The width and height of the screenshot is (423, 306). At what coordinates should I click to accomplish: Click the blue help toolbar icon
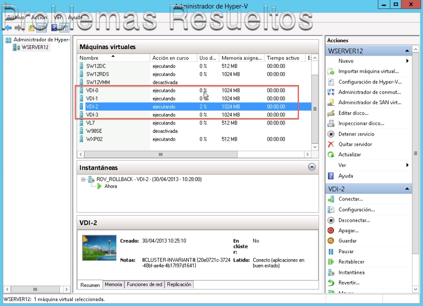click(x=54, y=28)
